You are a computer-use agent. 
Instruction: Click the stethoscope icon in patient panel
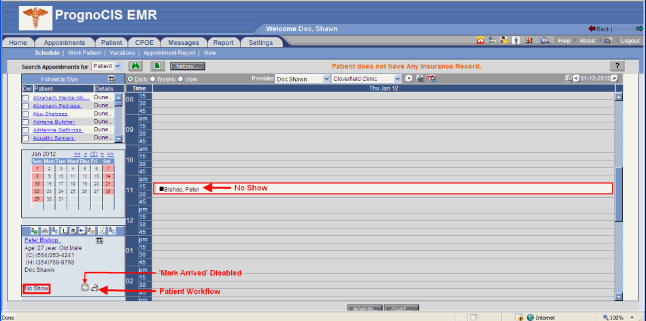click(x=101, y=231)
